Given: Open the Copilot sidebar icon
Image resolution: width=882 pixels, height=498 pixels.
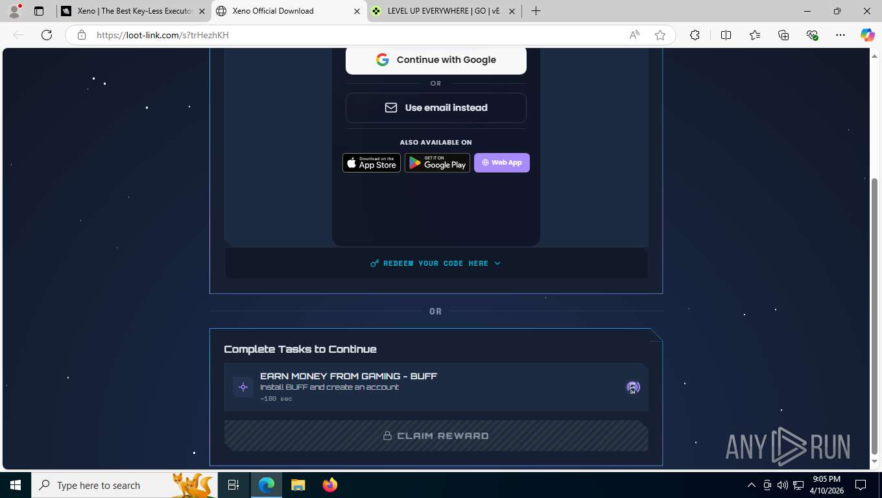Looking at the screenshot, I should tap(867, 35).
